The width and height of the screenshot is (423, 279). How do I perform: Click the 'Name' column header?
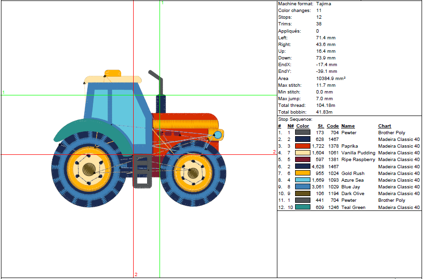click(x=348, y=126)
